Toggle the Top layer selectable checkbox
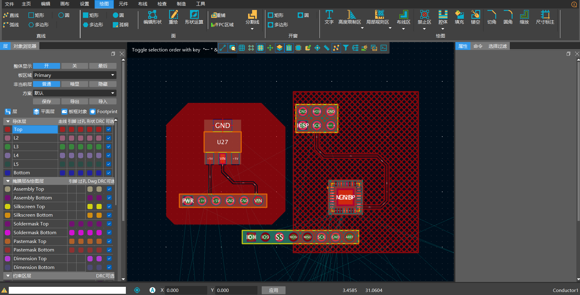This screenshot has height=295, width=580. click(x=109, y=129)
